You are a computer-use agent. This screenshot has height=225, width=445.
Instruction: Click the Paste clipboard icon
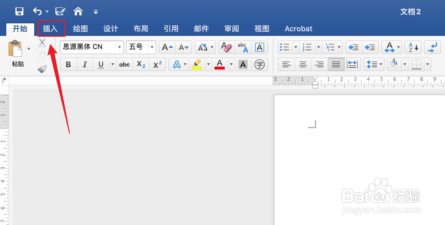point(16,49)
